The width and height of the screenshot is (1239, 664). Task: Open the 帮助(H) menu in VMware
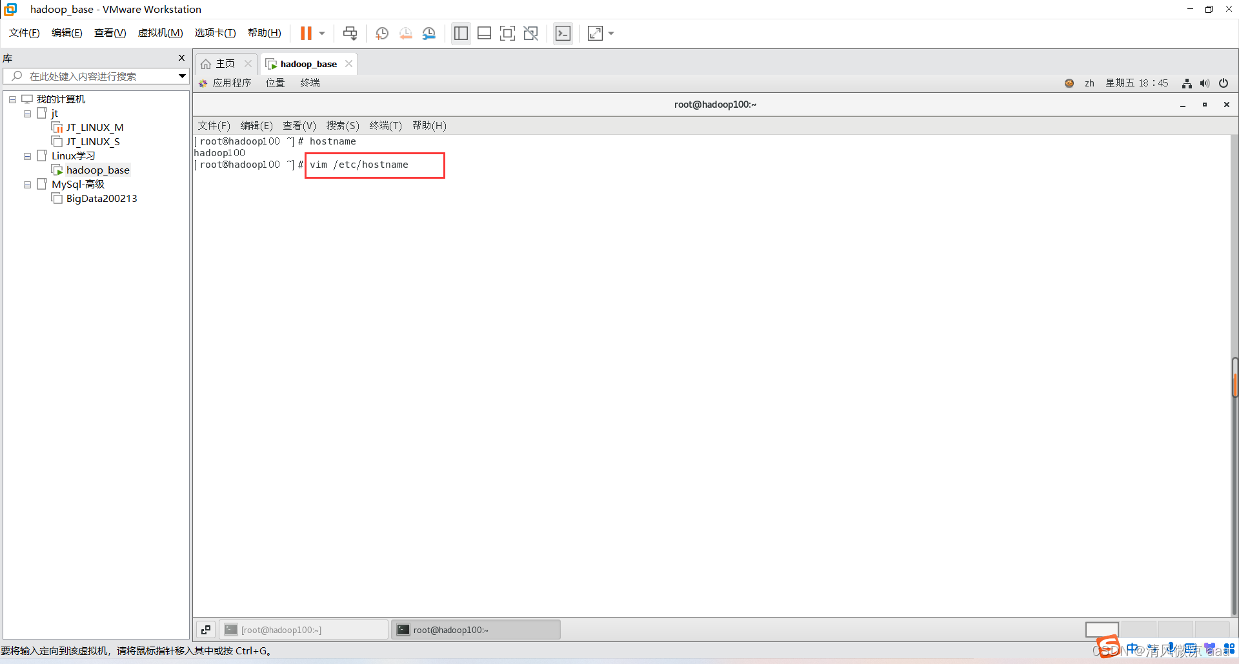point(265,33)
